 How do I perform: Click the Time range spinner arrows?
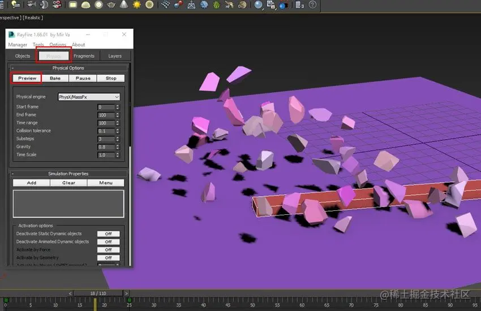[118, 123]
